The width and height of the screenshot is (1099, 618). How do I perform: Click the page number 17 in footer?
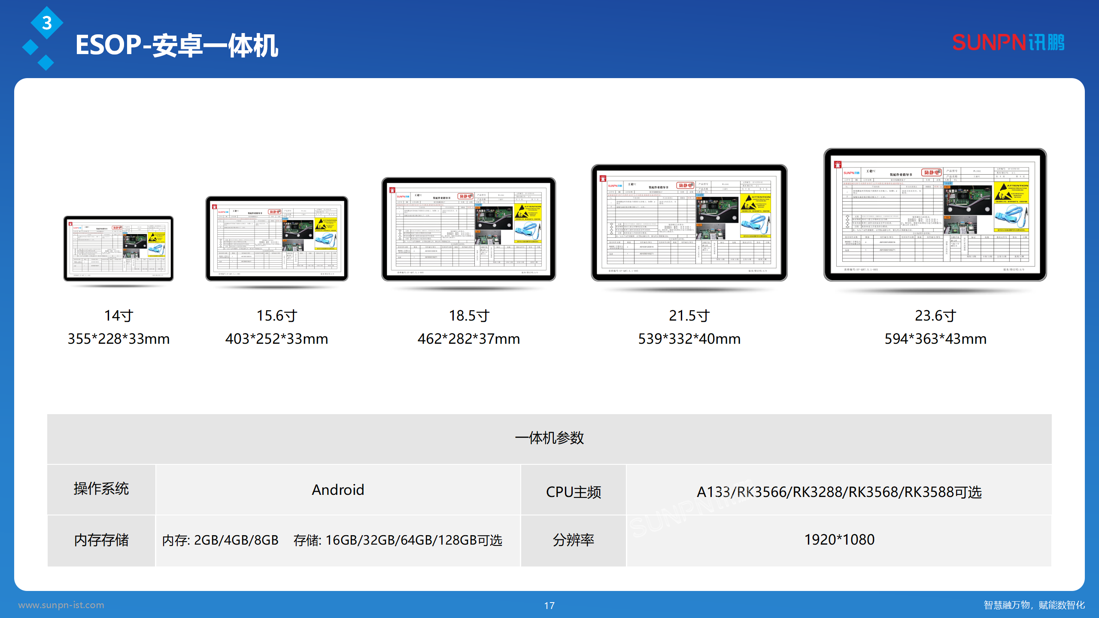tap(549, 606)
